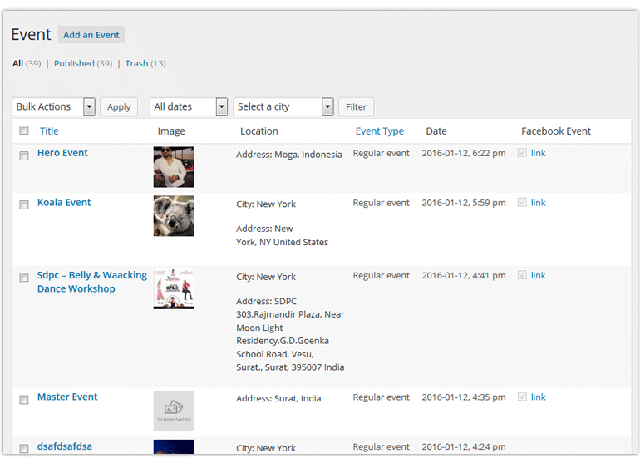The height and width of the screenshot is (463, 640).
Task: Click the Image column header
Action: (171, 131)
